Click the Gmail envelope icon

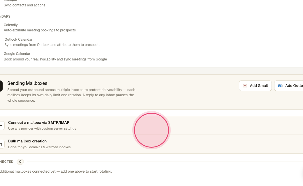(245, 86)
